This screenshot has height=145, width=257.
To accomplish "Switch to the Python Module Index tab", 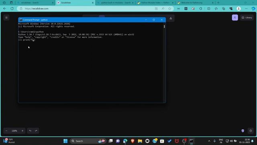I will point(155,3).
